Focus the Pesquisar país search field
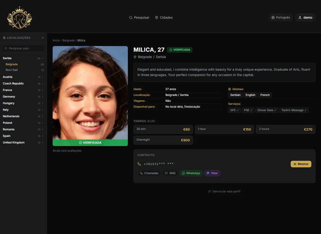 tap(23, 48)
